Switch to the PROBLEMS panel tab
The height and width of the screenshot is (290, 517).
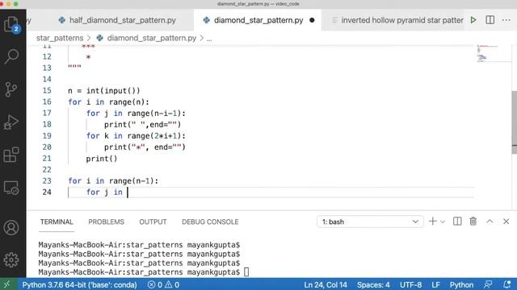coord(106,222)
